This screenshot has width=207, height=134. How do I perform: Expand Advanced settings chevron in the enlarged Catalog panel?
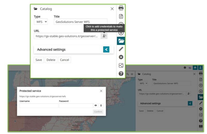pyautogui.click(x=106, y=49)
